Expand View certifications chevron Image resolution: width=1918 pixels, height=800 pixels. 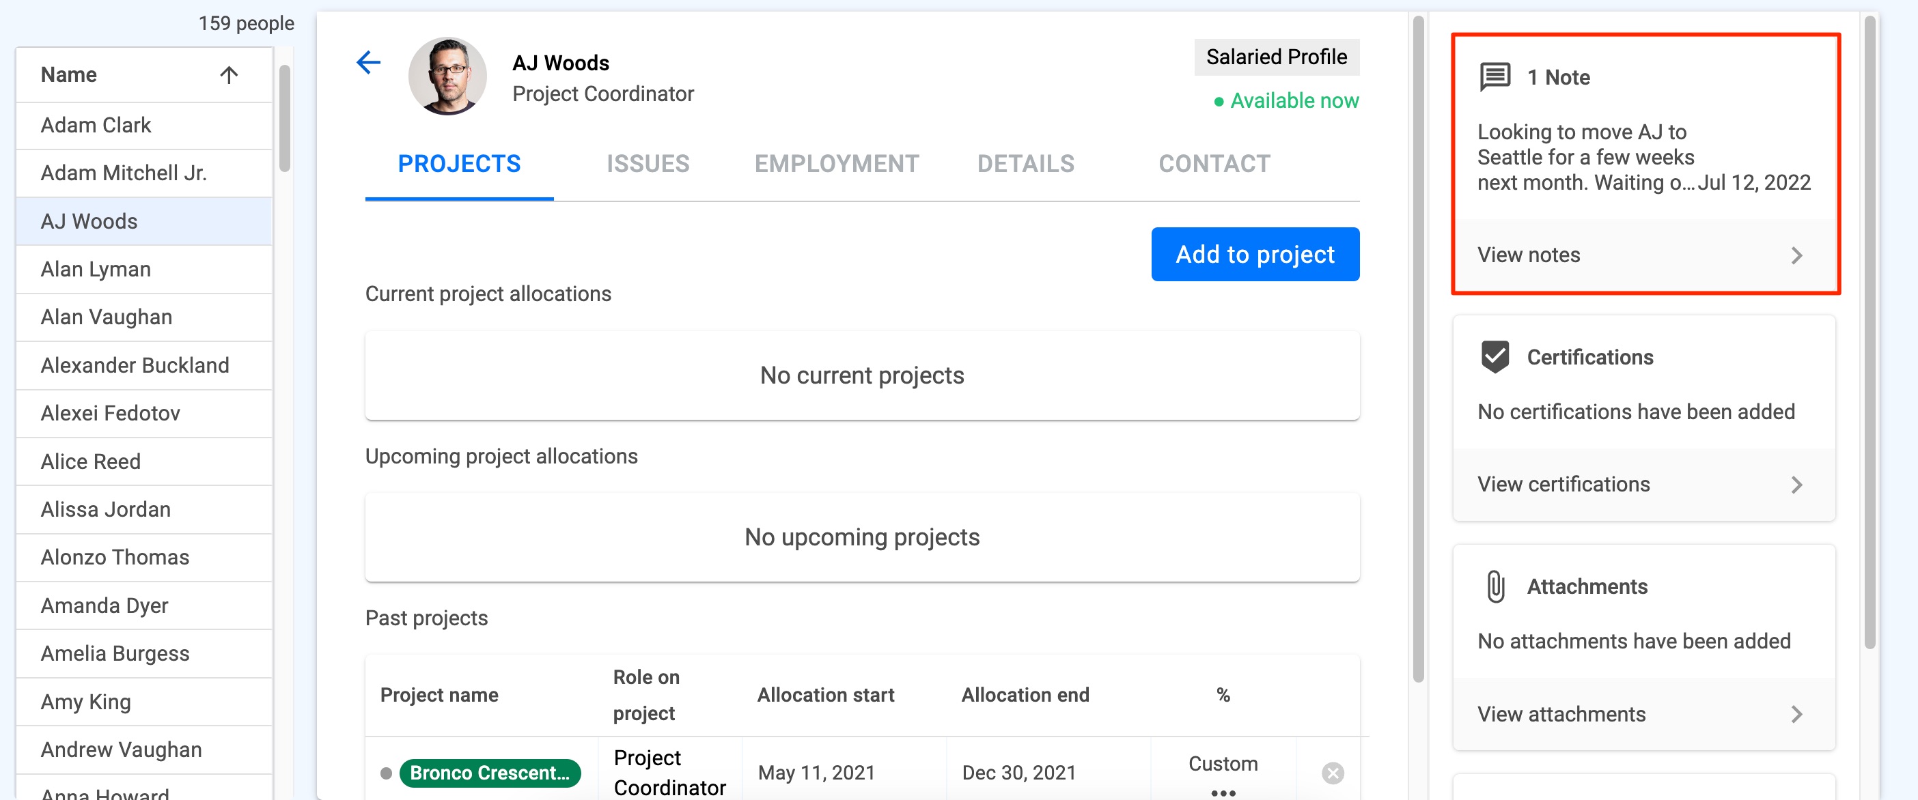click(x=1796, y=485)
